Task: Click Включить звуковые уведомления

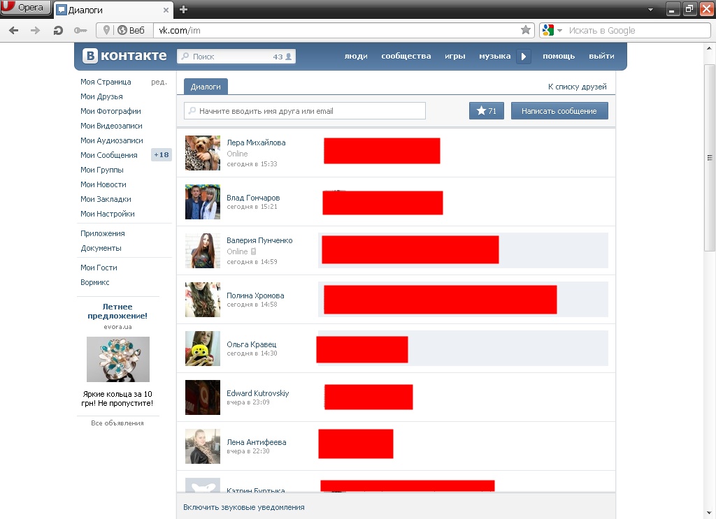Action: point(244,507)
